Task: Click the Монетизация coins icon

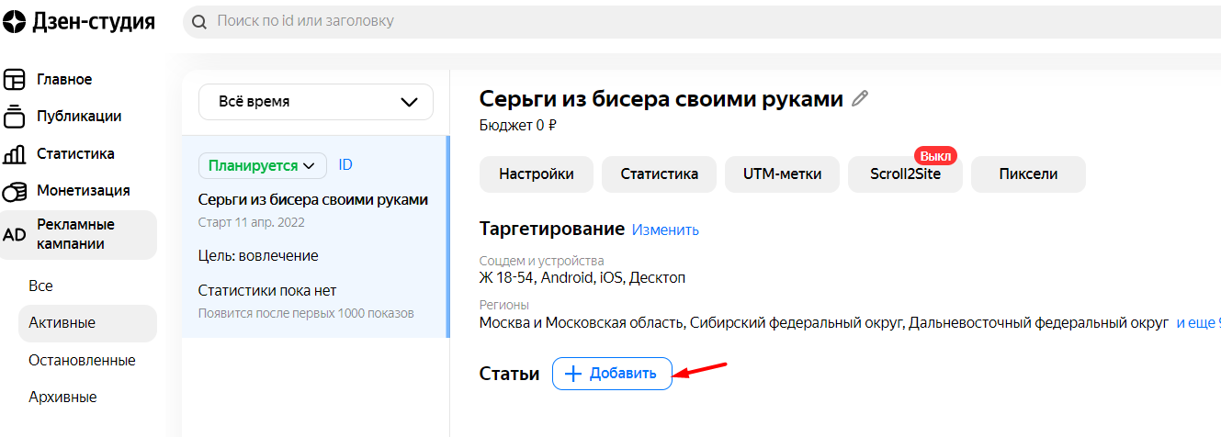Action: [x=15, y=191]
